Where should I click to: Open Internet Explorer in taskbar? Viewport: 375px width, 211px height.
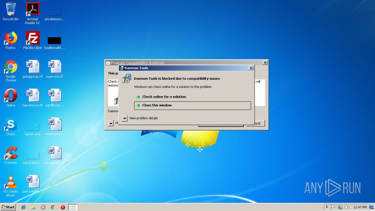point(23,207)
